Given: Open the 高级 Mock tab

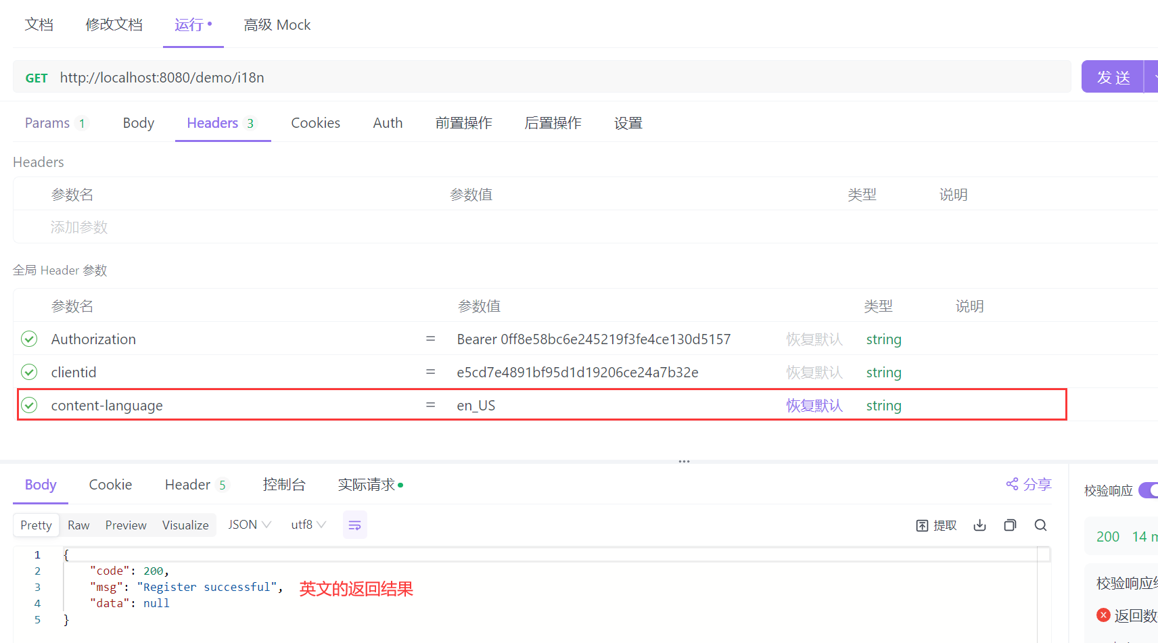Looking at the screenshot, I should pyautogui.click(x=277, y=25).
